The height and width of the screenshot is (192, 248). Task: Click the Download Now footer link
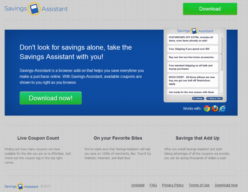coord(226,185)
